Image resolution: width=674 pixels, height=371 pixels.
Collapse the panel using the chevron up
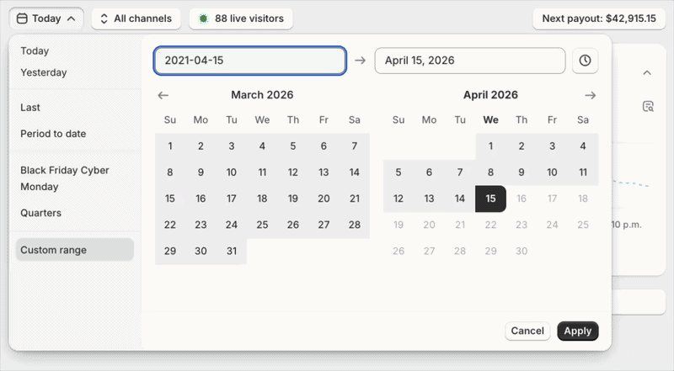click(x=647, y=73)
